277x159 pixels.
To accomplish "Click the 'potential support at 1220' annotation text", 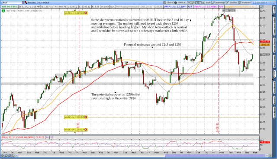I will coord(116,96).
